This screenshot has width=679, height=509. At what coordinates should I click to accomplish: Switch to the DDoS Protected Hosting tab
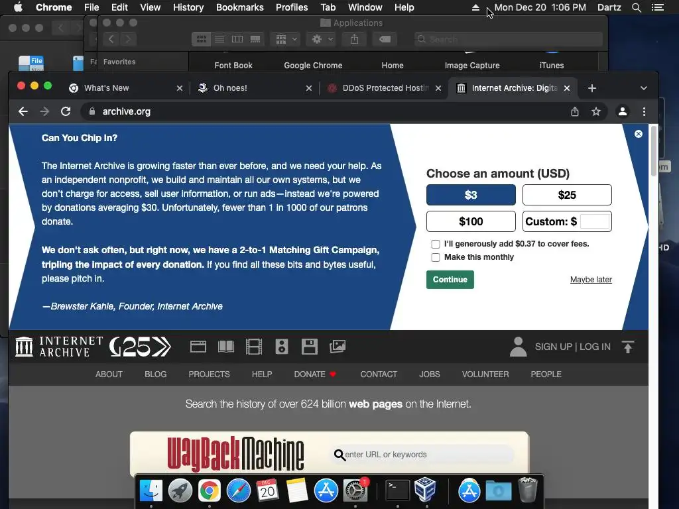pos(385,88)
